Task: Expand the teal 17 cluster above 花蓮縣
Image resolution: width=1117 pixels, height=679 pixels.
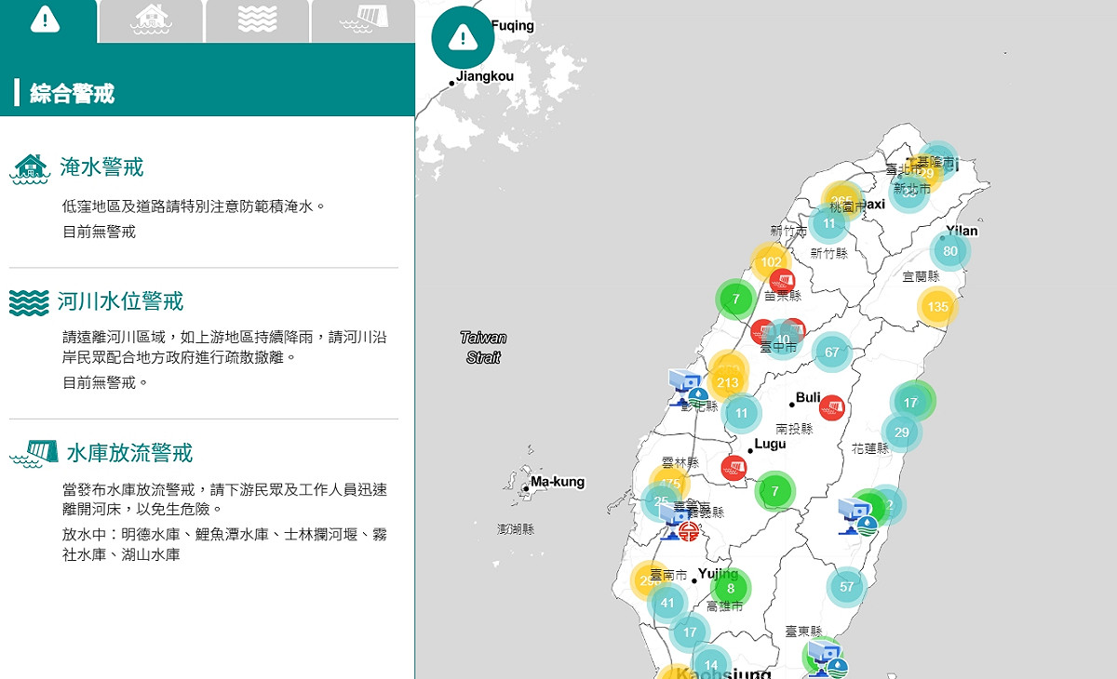Action: pos(910,403)
